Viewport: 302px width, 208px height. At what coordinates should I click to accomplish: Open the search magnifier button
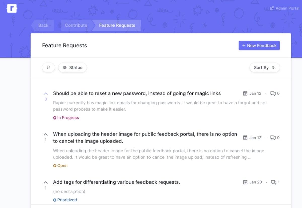coord(48,68)
